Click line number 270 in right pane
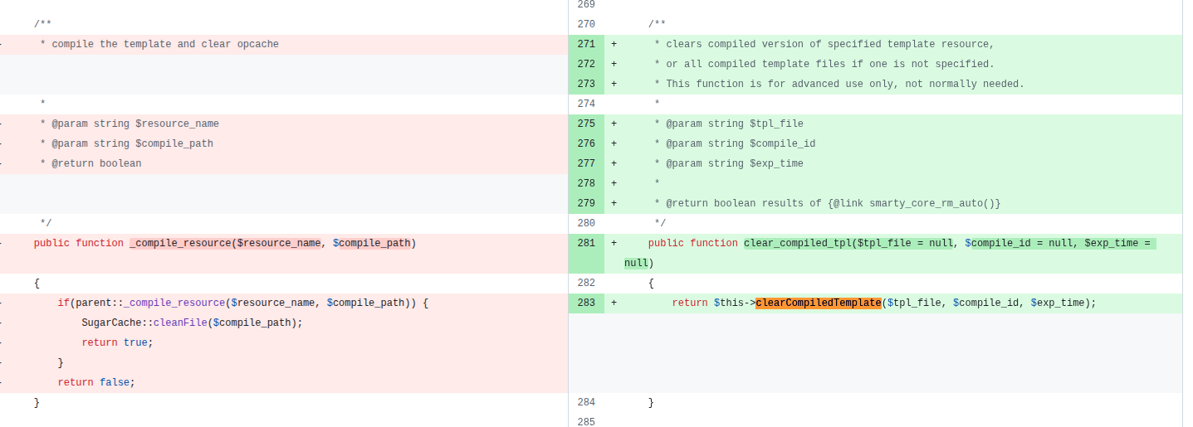This screenshot has width=1193, height=427. pyautogui.click(x=586, y=25)
